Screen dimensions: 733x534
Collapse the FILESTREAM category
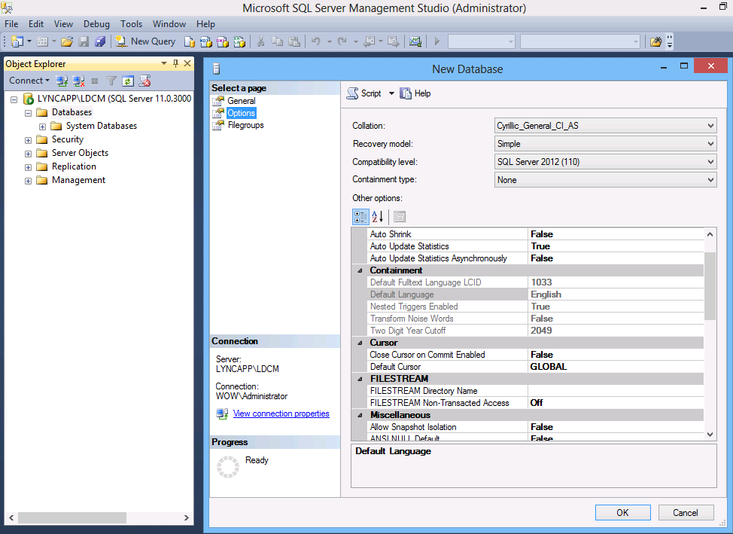tap(360, 379)
